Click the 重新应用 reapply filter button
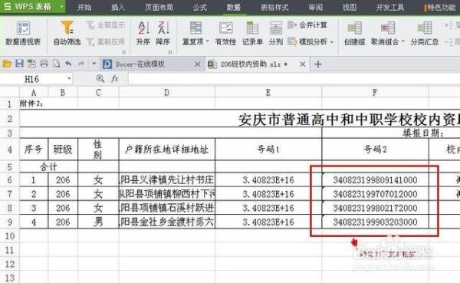This screenshot has width=460, height=283. 106,42
